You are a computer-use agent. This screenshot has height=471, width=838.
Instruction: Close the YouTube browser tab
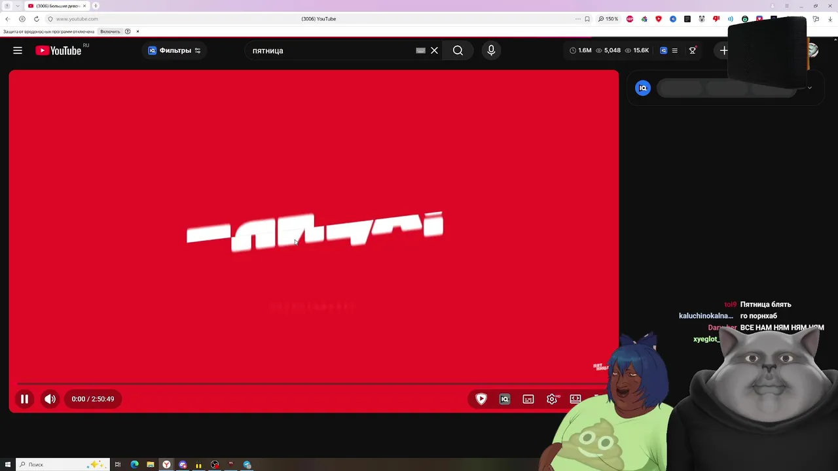coord(84,6)
